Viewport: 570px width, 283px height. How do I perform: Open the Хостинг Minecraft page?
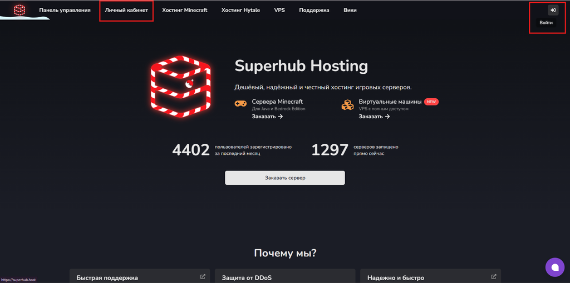point(184,10)
